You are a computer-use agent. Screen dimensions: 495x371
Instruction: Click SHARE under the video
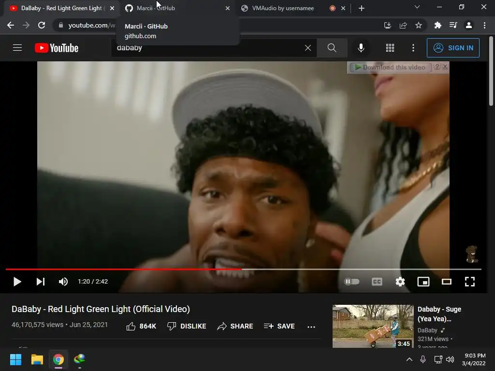tap(235, 326)
